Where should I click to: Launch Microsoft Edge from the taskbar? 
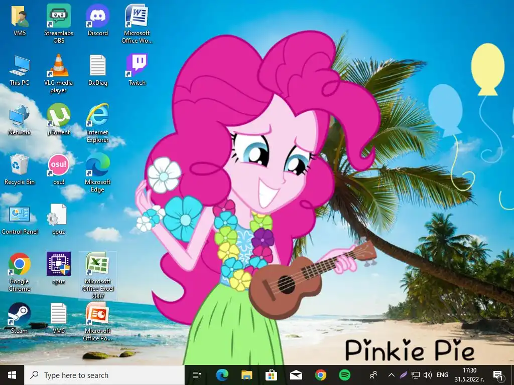tap(222, 375)
